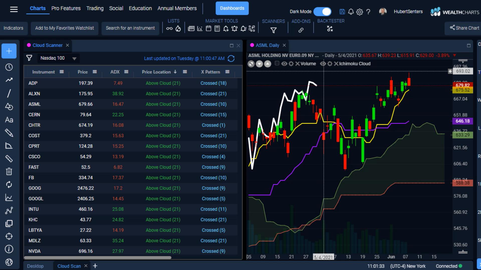Click the bell with exclamation icon

pos(243,29)
